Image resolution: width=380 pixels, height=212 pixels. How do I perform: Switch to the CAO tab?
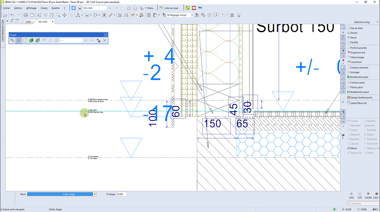point(28,21)
